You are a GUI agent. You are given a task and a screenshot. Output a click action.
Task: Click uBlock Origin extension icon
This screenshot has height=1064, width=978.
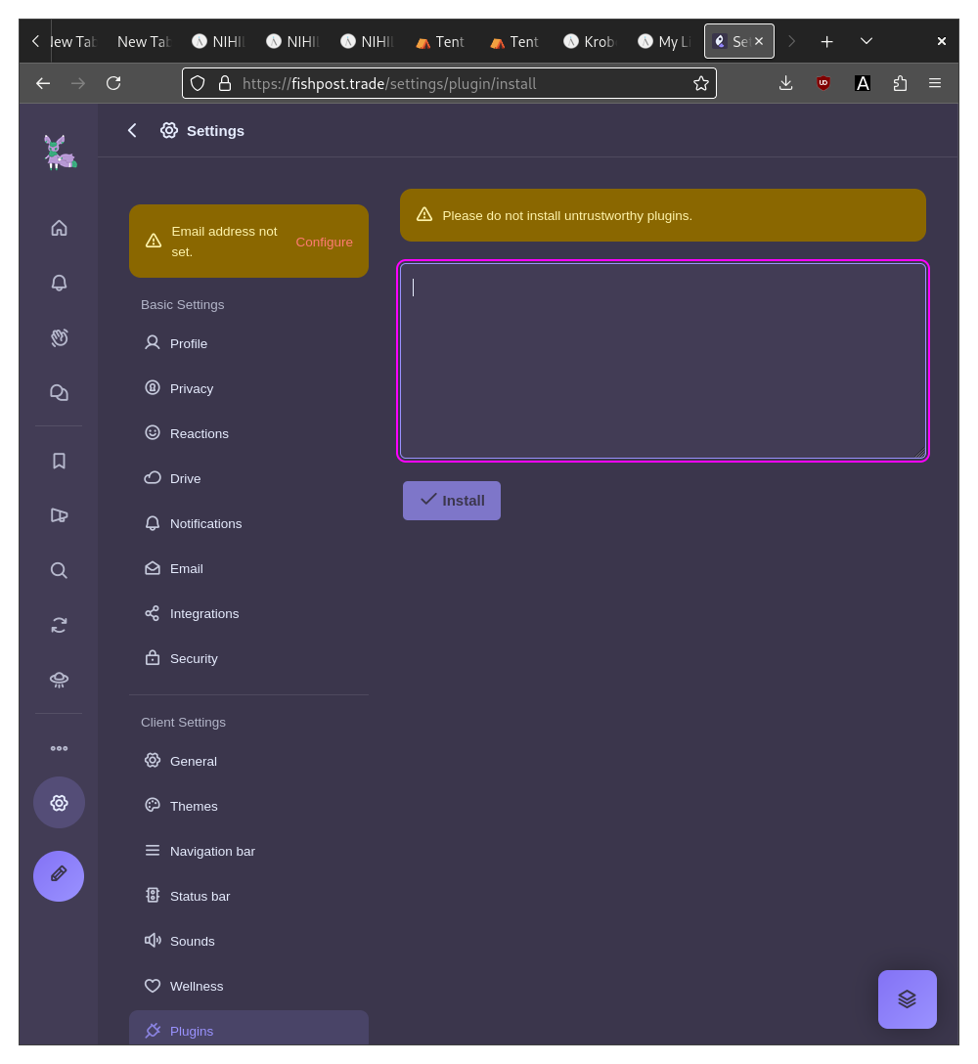click(823, 83)
